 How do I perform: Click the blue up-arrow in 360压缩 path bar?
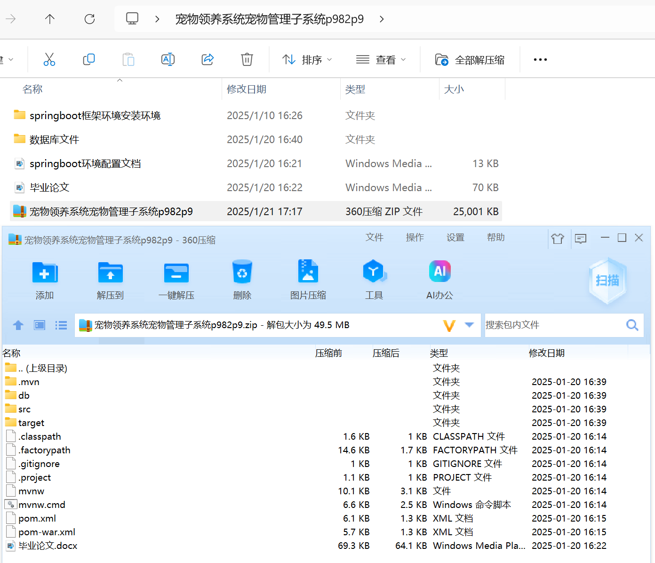[x=18, y=325]
